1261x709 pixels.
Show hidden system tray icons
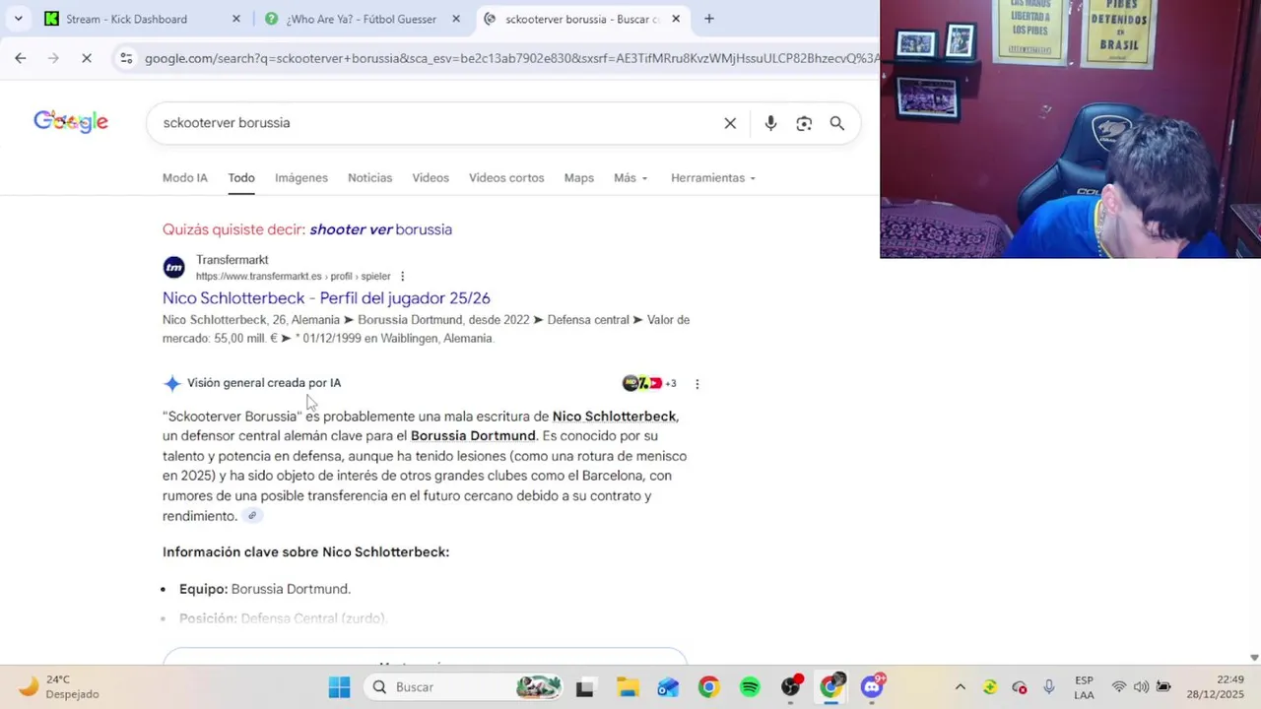960,687
